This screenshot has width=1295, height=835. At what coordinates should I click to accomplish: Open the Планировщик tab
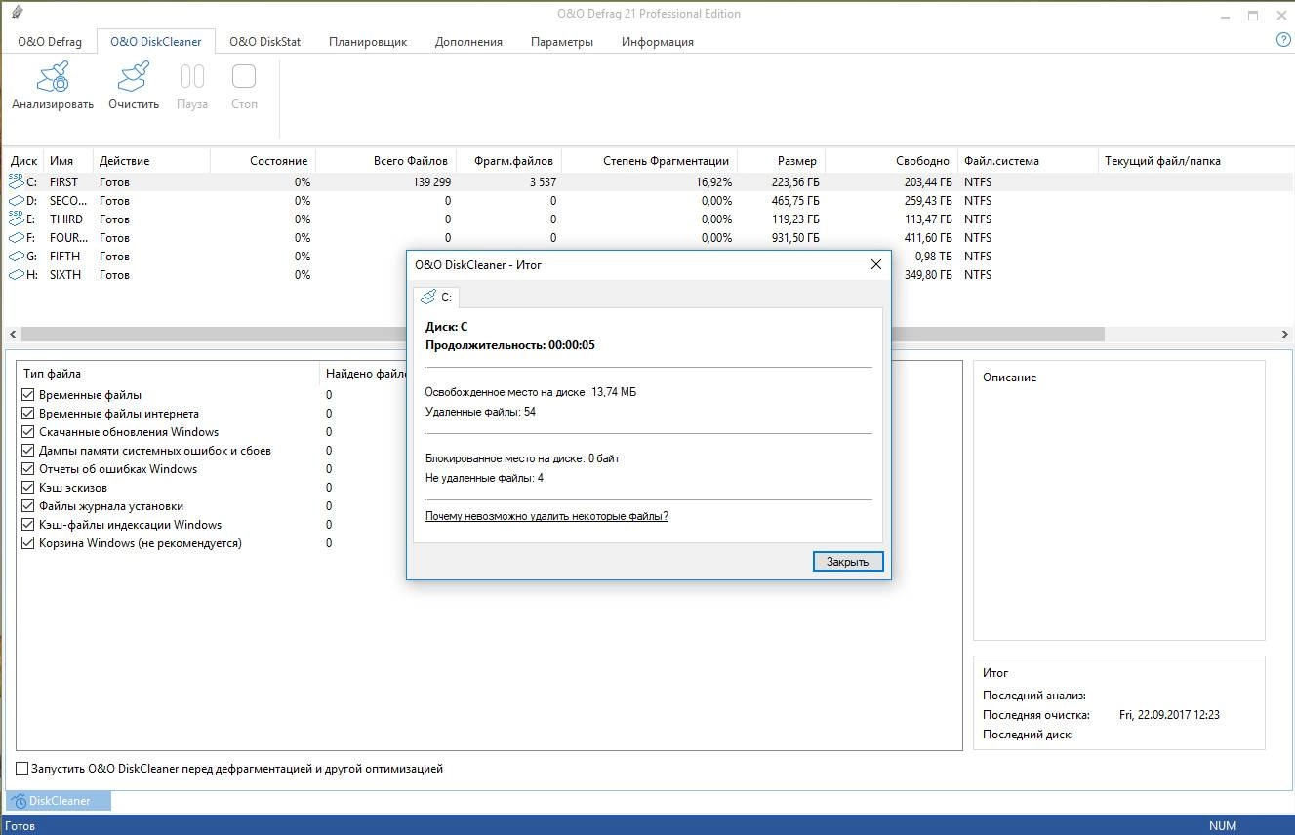coord(368,42)
